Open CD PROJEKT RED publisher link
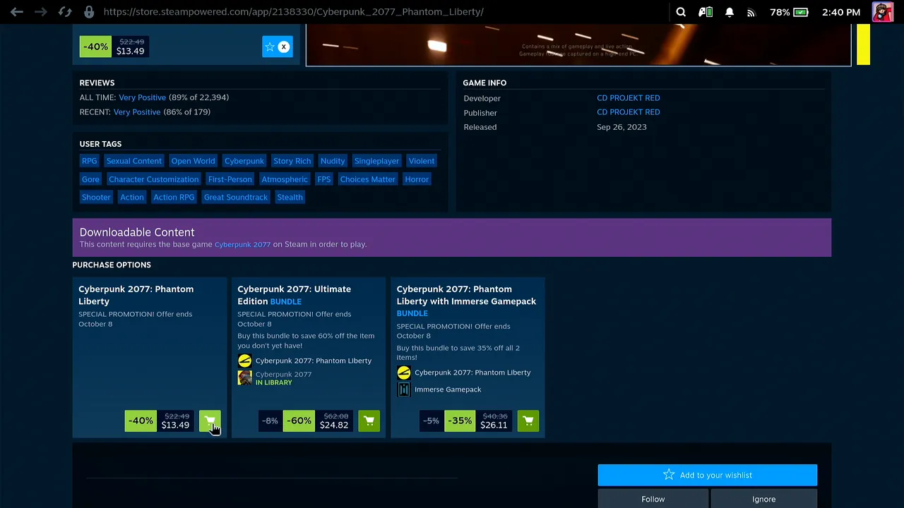 tap(628, 112)
